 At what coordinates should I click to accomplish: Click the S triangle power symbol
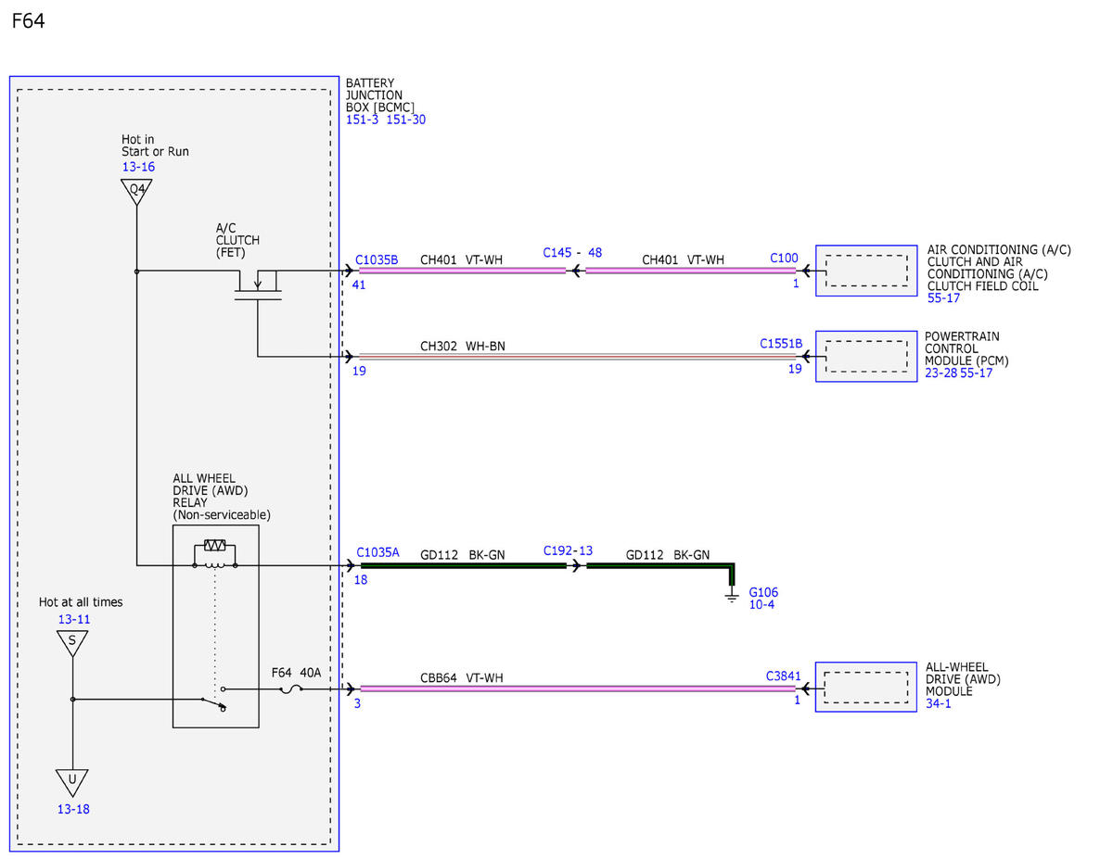click(71, 642)
